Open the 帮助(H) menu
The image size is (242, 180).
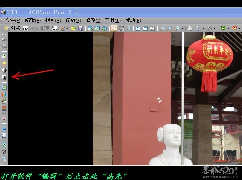(133, 20)
